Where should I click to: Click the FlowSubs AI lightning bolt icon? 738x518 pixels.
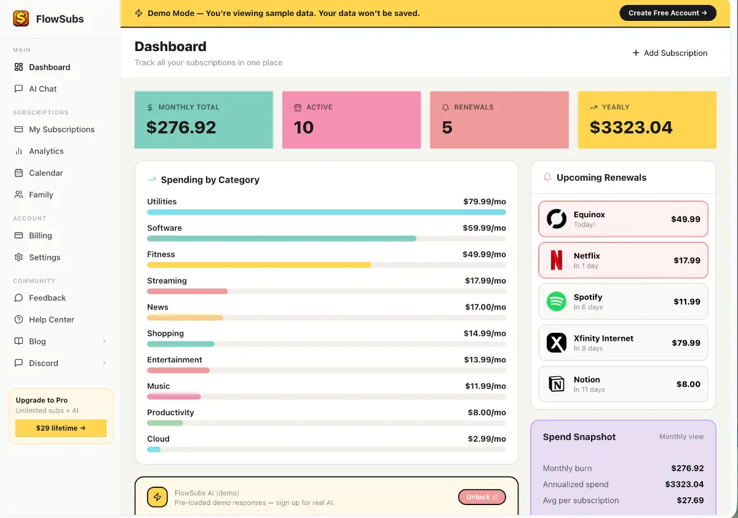[x=157, y=497]
